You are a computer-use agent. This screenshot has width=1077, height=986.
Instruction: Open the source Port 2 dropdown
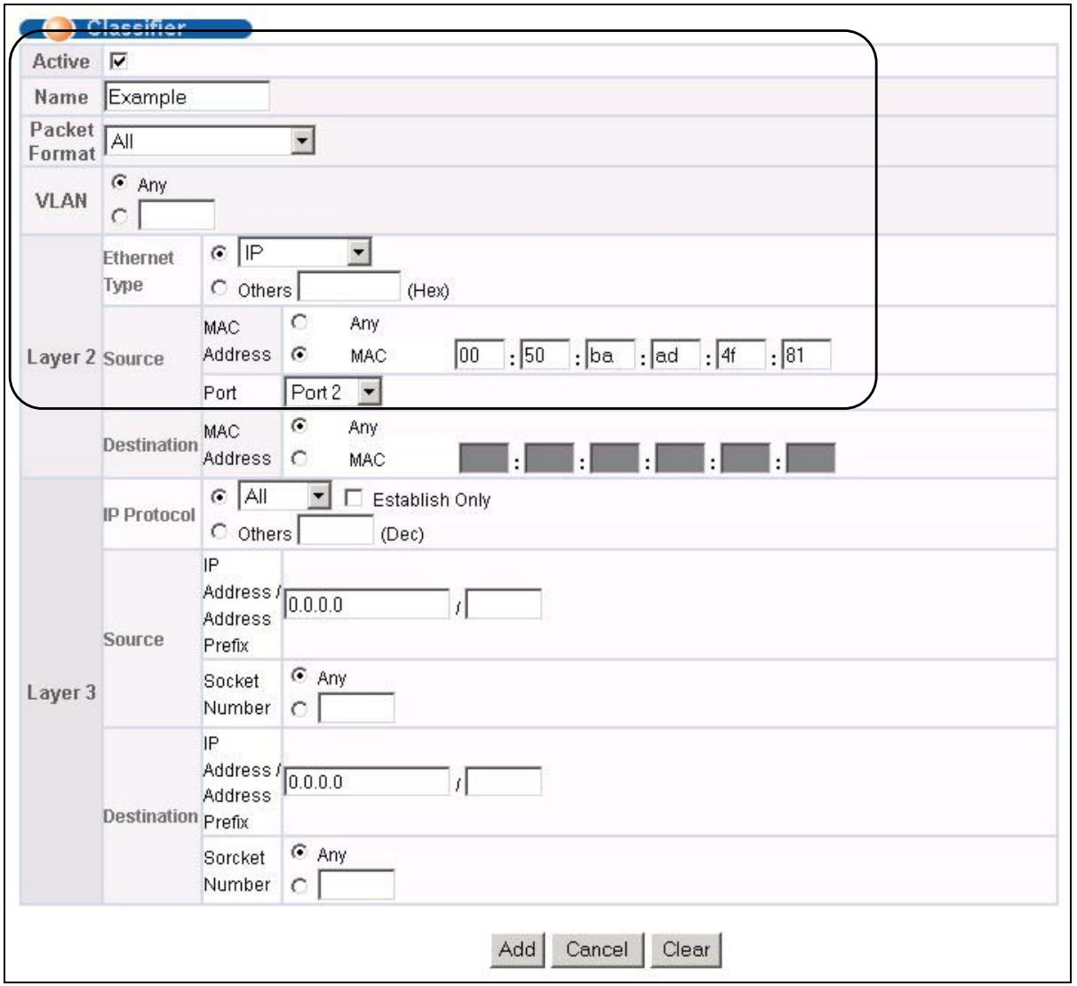333,392
